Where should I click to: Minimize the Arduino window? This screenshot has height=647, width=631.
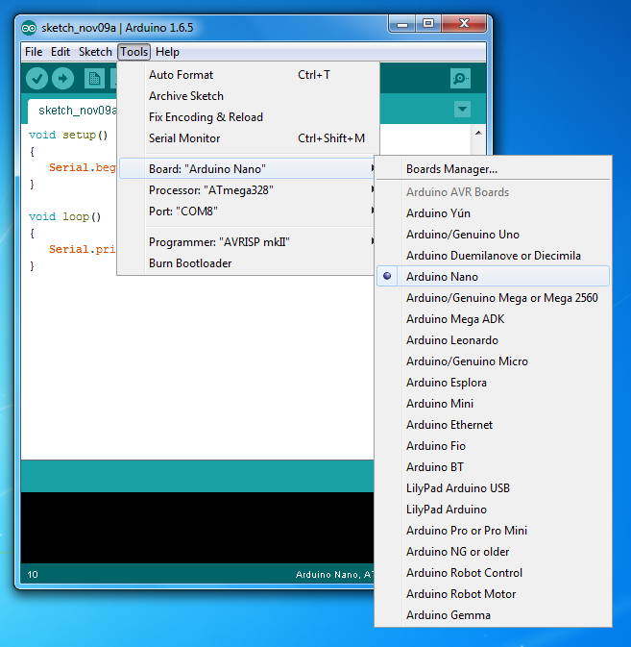402,24
